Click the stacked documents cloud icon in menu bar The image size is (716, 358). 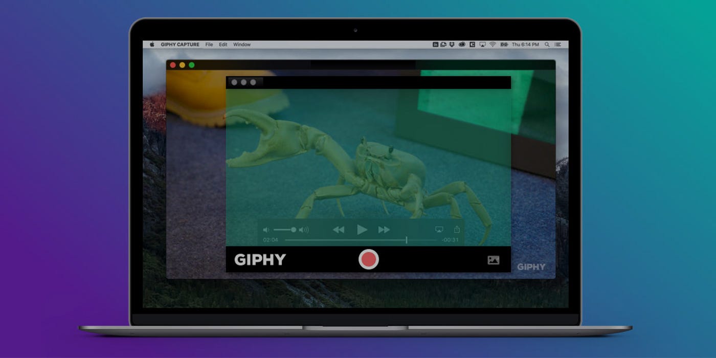pos(443,44)
